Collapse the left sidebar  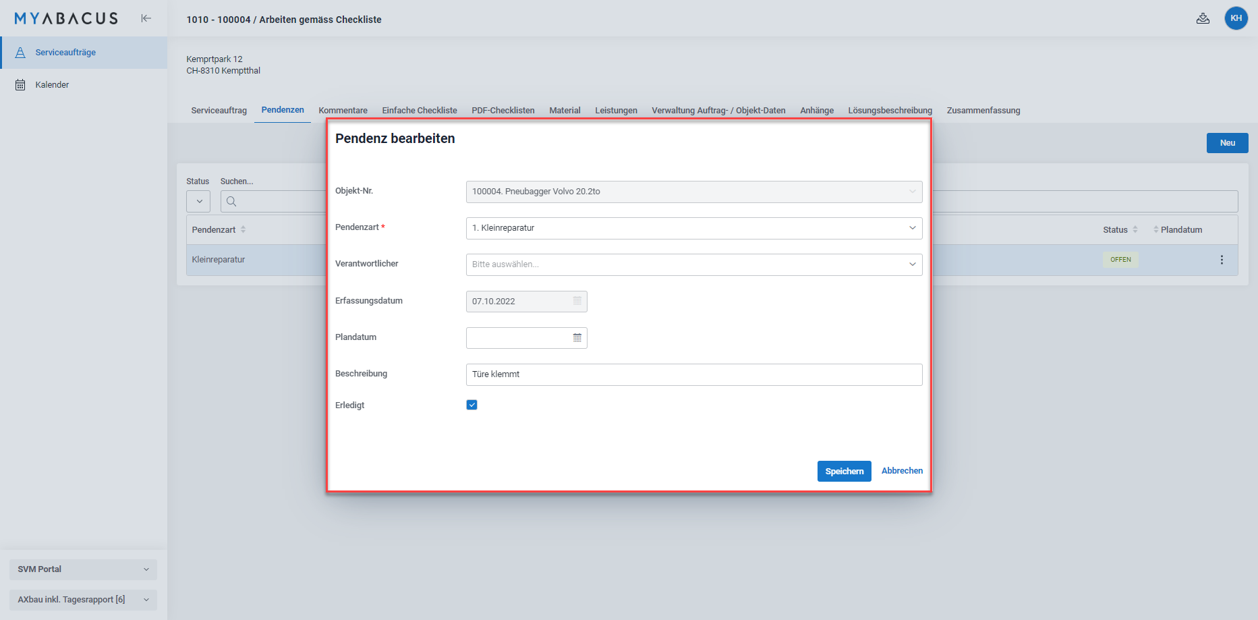146,18
